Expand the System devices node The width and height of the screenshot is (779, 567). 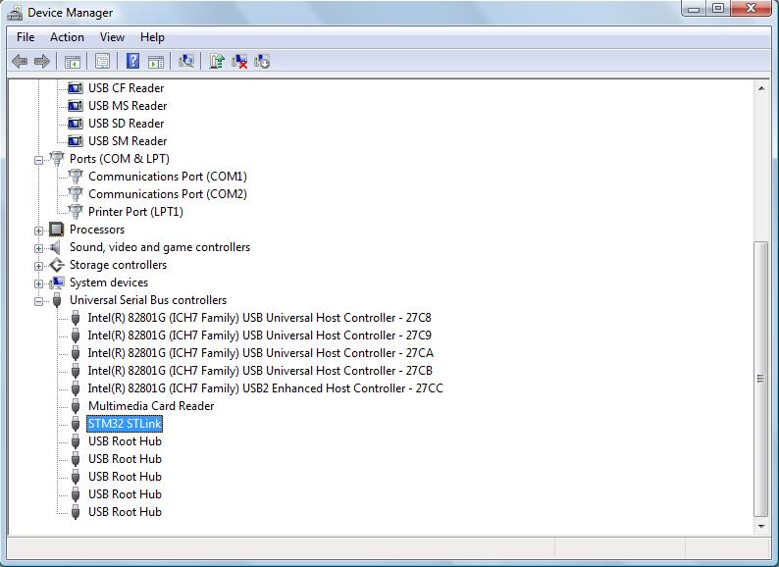pyautogui.click(x=38, y=283)
